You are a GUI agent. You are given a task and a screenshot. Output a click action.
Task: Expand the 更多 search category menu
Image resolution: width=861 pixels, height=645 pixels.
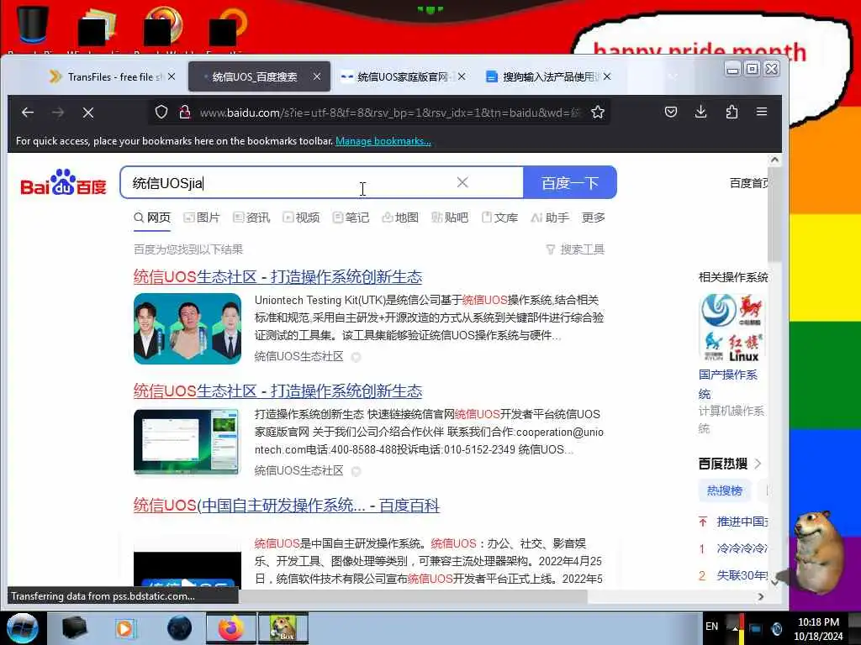(x=593, y=218)
